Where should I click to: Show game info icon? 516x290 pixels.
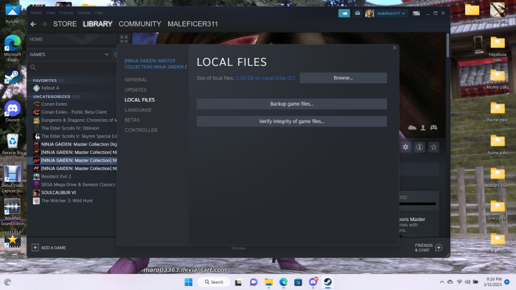tap(420, 147)
